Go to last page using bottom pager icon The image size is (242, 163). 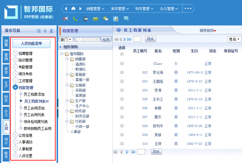tap(134, 152)
